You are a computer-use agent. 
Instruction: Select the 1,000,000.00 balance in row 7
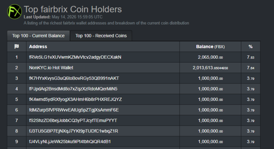210,121
